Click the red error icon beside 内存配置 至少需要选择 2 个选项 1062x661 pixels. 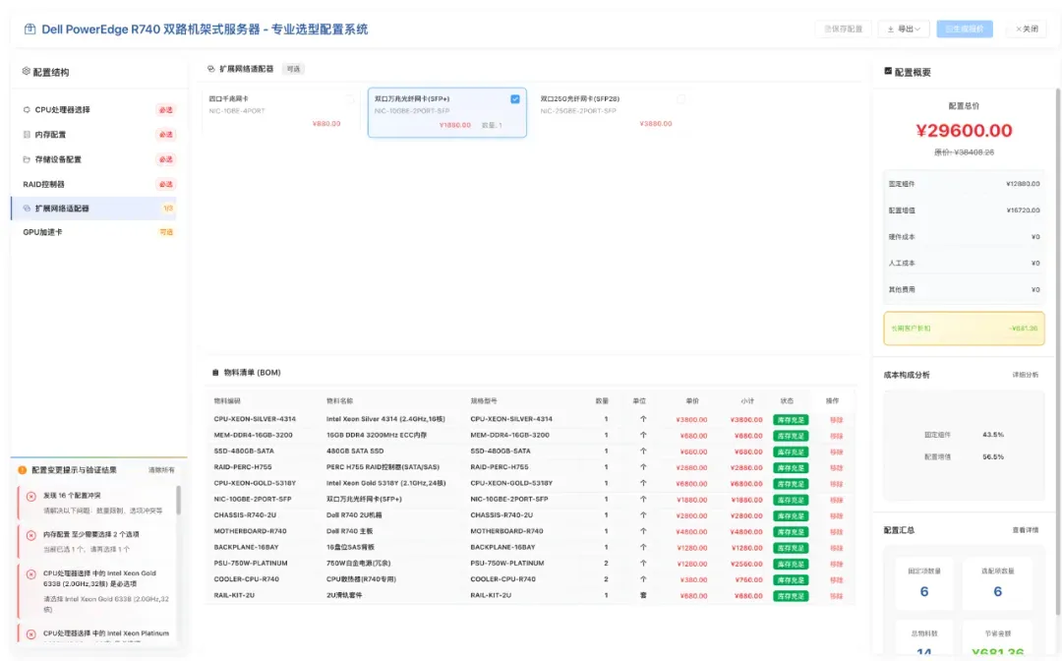point(31,535)
